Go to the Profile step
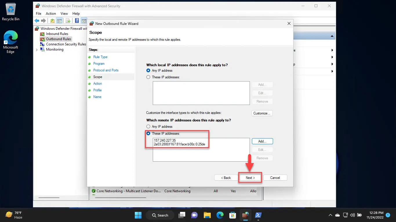The height and width of the screenshot is (222, 396). [97, 90]
